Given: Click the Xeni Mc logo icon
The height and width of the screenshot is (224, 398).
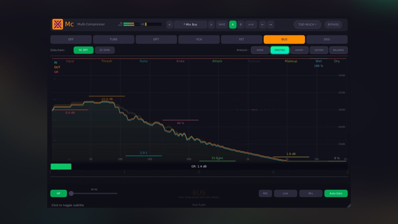Looking at the screenshot, I should [57, 24].
